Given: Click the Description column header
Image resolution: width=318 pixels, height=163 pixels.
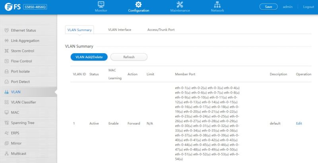Looking at the screenshot, I should pos(279,74).
